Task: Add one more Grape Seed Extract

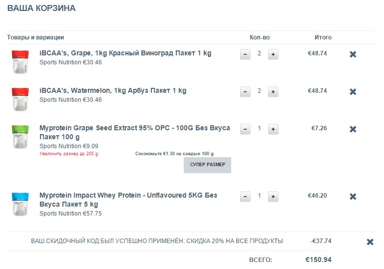Action: 273,129
